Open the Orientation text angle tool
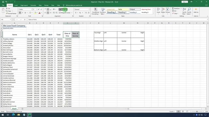The height and width of the screenshot is (117, 209). point(54,9)
